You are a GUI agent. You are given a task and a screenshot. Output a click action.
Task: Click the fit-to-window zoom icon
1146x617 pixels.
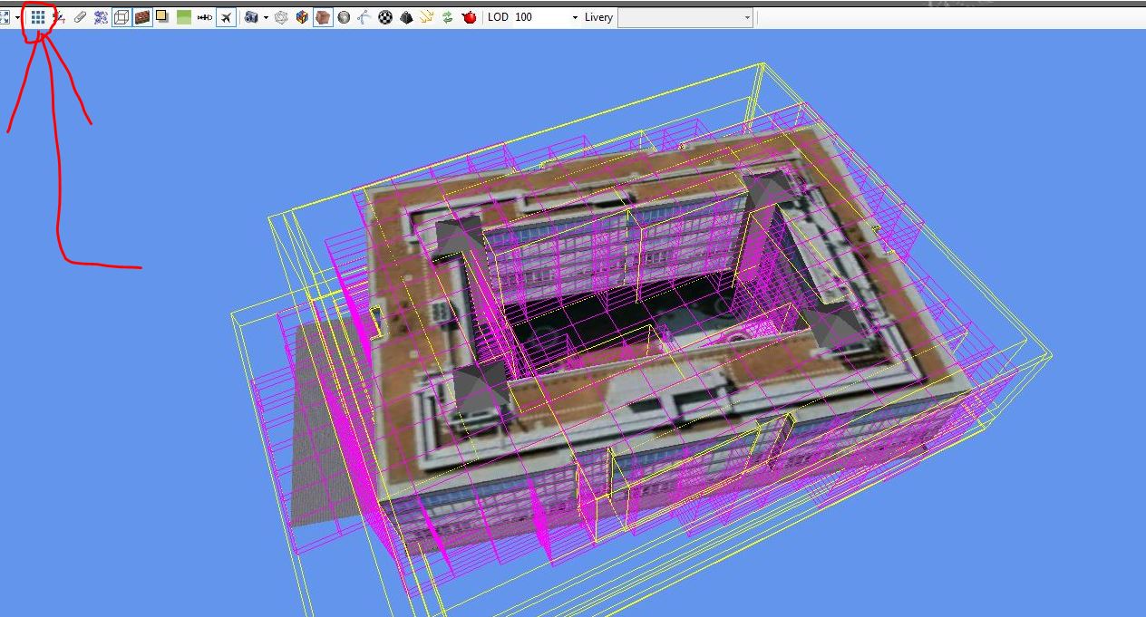click(4, 17)
